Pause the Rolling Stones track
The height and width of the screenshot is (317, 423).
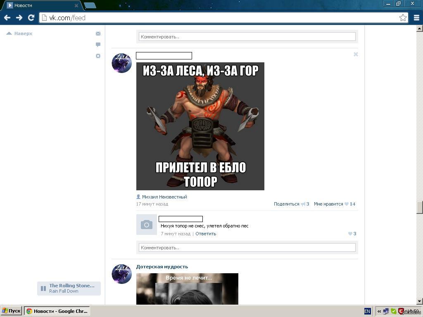pyautogui.click(x=43, y=289)
